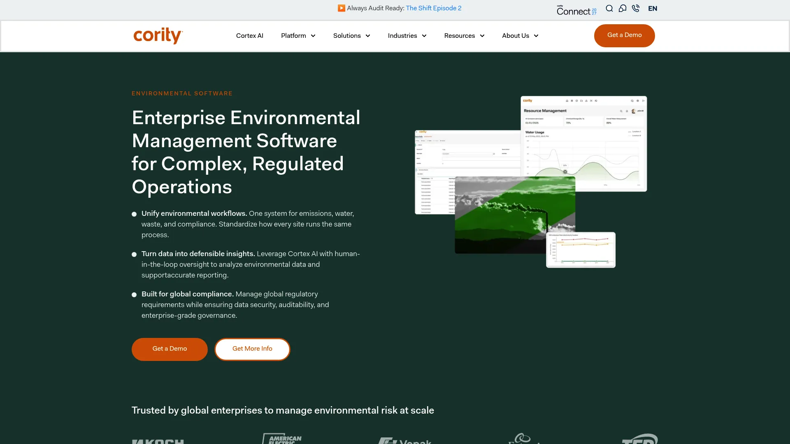Expand the Industries dropdown menu
The height and width of the screenshot is (444, 790).
(x=407, y=36)
